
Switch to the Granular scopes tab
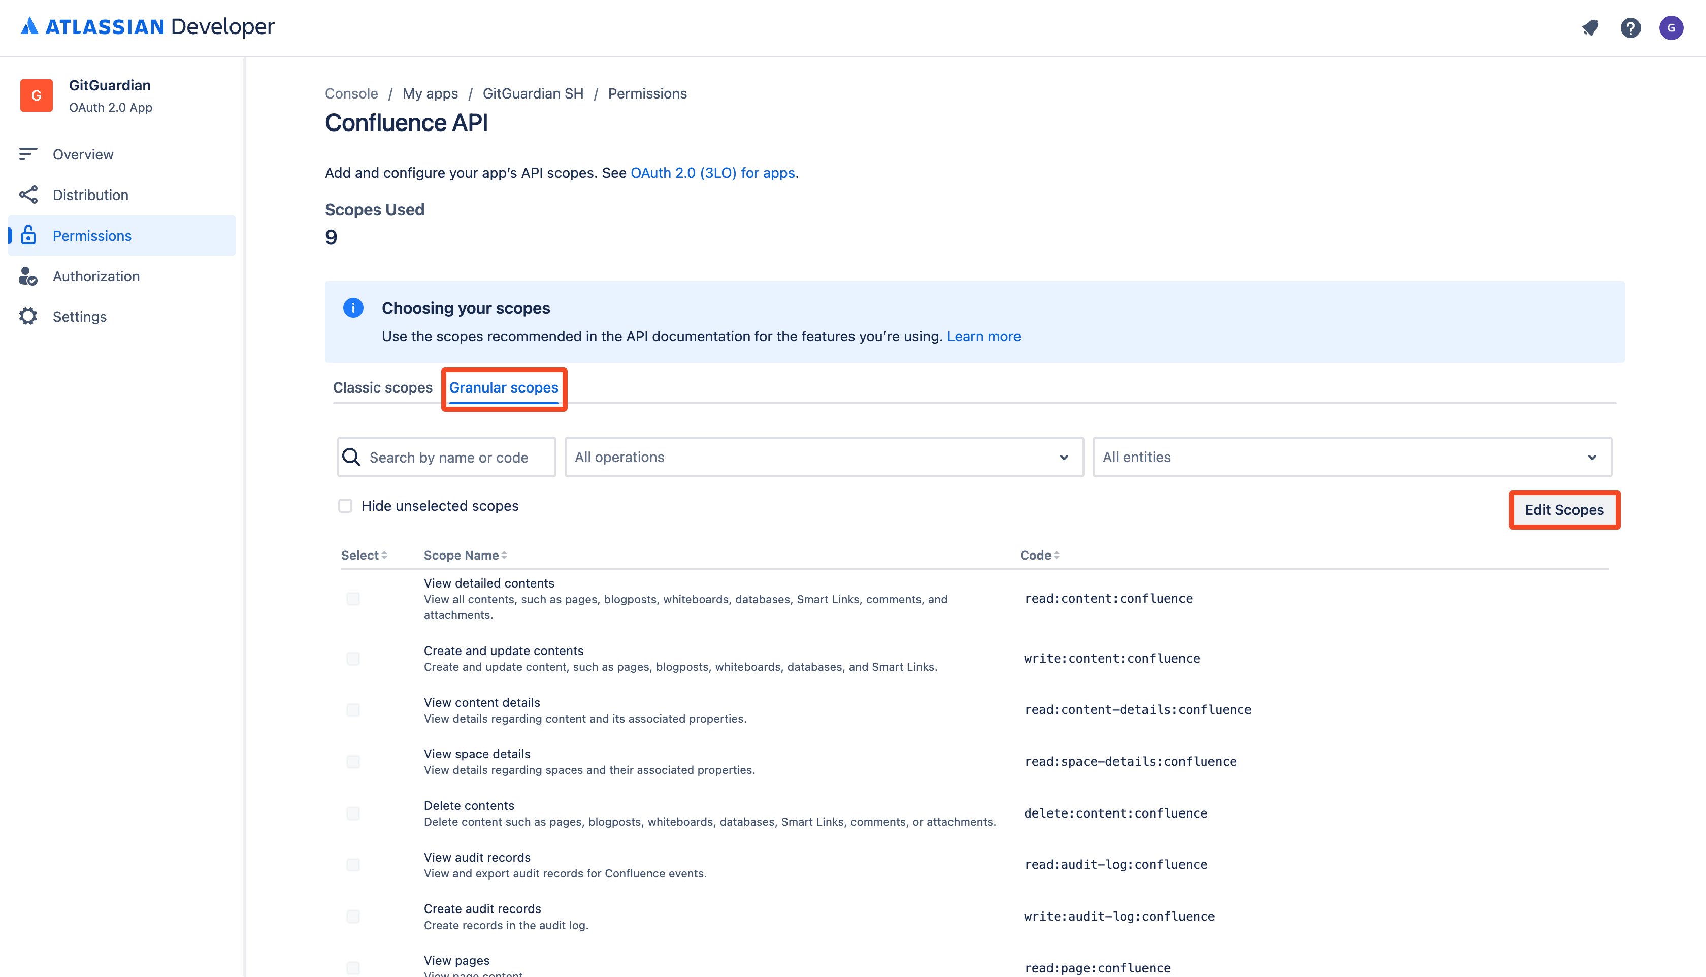click(x=504, y=387)
